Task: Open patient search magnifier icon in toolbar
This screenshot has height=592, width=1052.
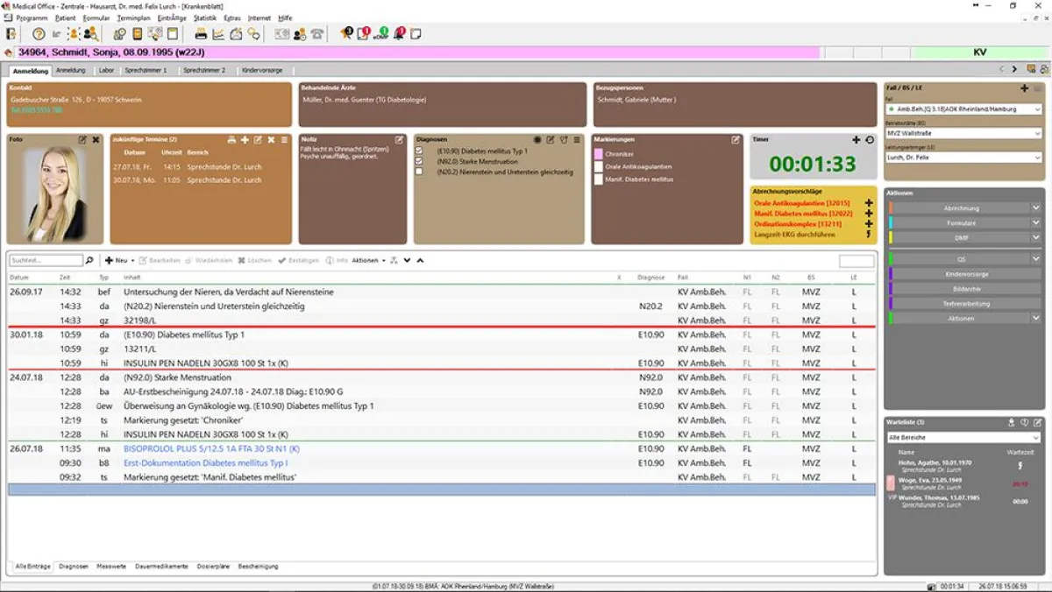Action: pyautogui.click(x=90, y=34)
